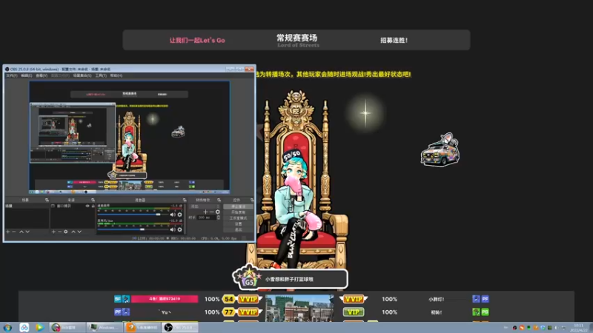Switch to OBS 25.0.8 taskbar item
Viewport: 593px width, 333px height.
point(180,327)
